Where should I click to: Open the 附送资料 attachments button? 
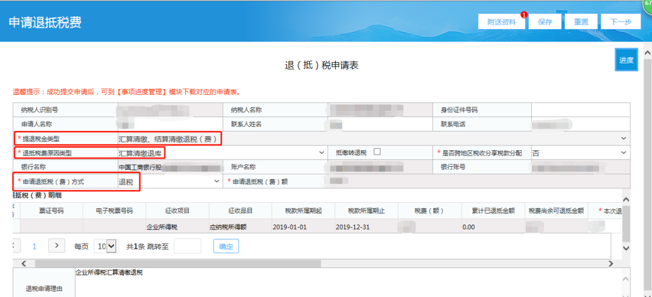tap(502, 22)
